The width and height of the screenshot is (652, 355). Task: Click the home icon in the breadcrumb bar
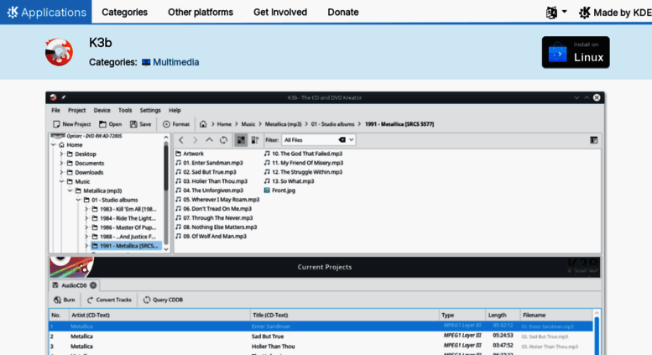pyautogui.click(x=203, y=124)
